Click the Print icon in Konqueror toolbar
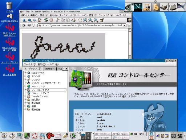 pos(73,20)
